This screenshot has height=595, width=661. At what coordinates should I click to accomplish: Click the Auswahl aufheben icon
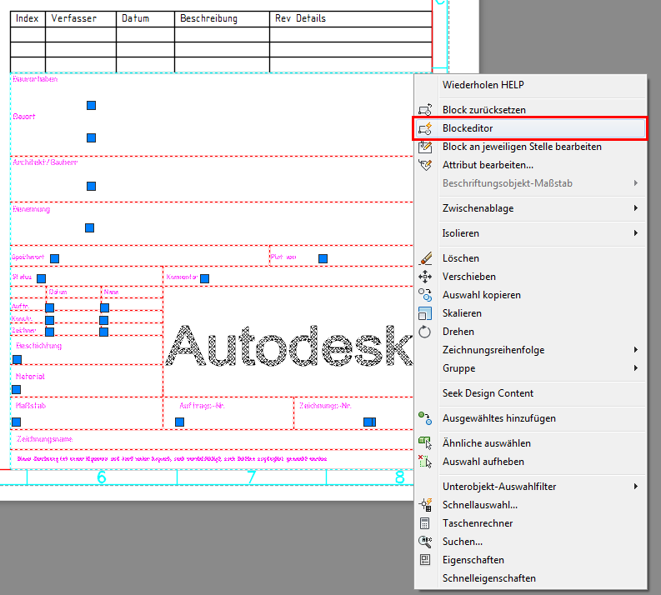click(425, 462)
